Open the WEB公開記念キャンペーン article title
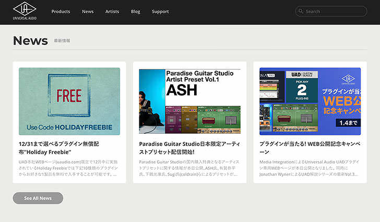This screenshot has width=380, height=222. (x=310, y=148)
